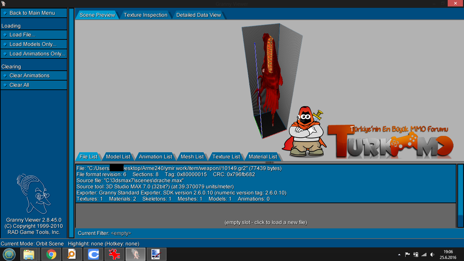Image resolution: width=464 pixels, height=261 pixels.
Task: Click the battery icon in the tray
Action: (x=416, y=254)
